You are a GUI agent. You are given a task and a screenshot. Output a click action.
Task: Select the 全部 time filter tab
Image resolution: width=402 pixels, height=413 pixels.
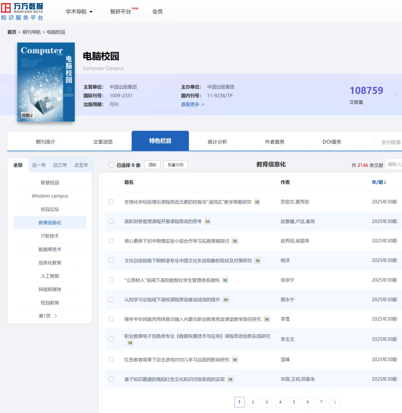tap(18, 165)
